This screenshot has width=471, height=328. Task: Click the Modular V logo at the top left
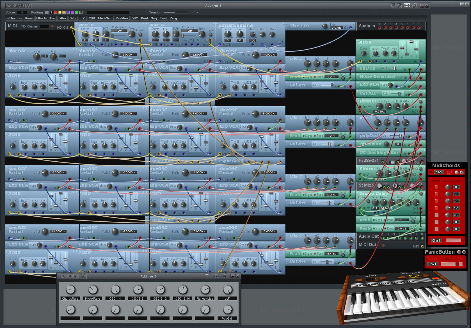pos(18,6)
